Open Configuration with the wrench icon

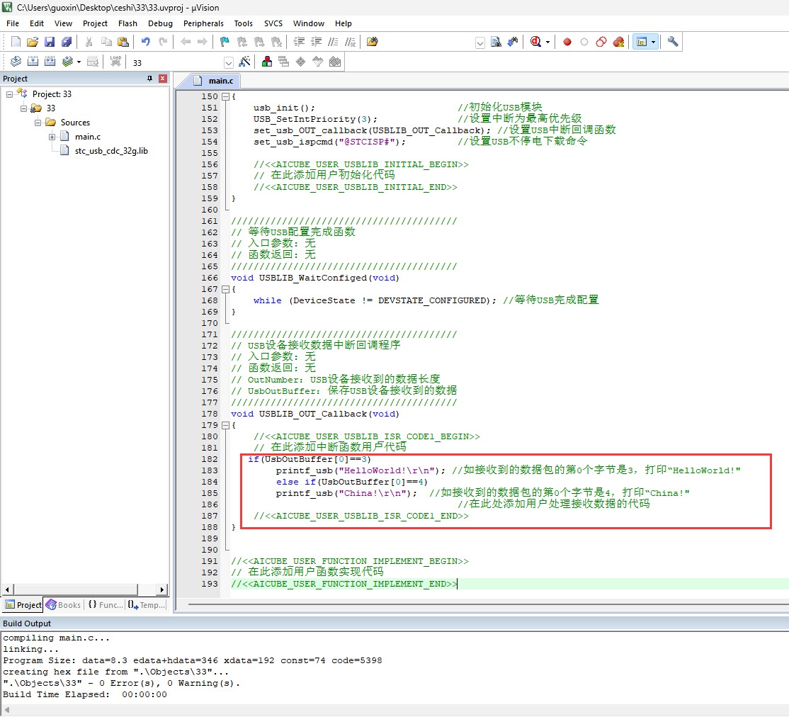673,42
